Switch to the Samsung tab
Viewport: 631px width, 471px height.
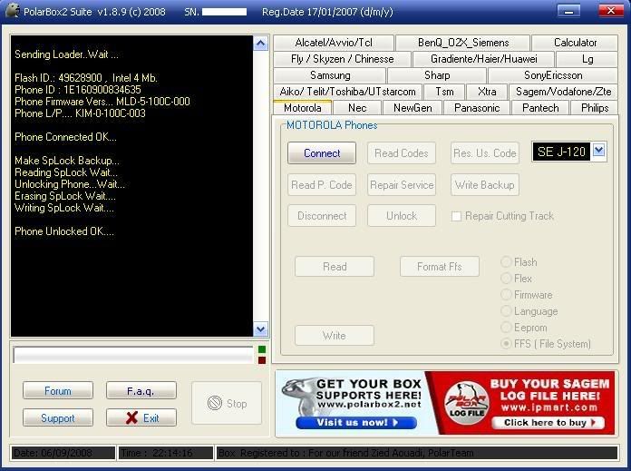[330, 75]
